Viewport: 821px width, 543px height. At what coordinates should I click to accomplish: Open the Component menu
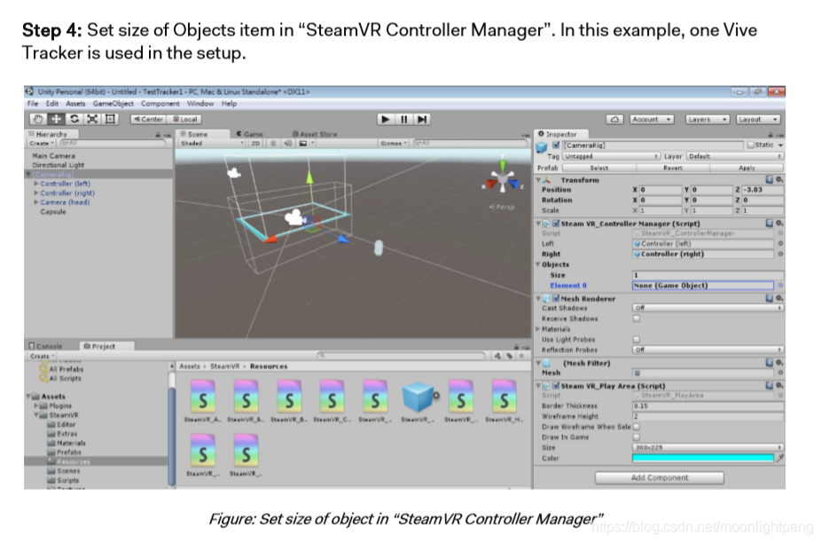tap(160, 104)
